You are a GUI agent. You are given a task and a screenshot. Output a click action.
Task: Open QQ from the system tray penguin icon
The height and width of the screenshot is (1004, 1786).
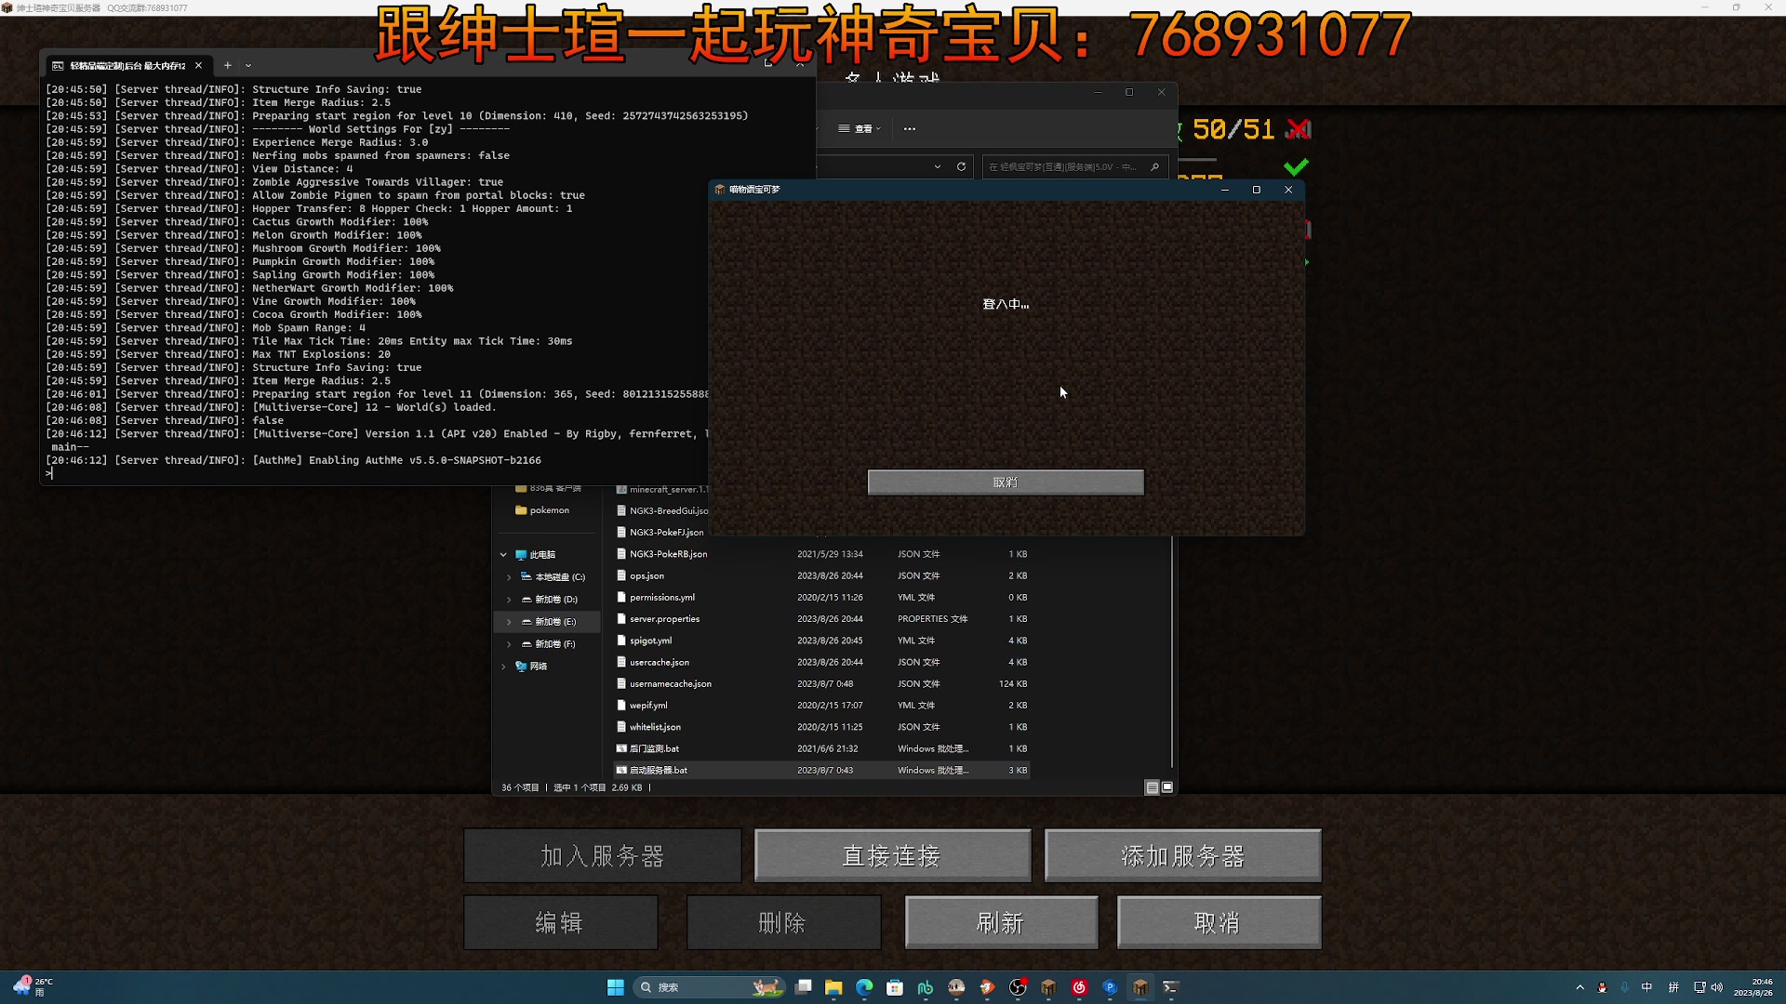pyautogui.click(x=1602, y=987)
